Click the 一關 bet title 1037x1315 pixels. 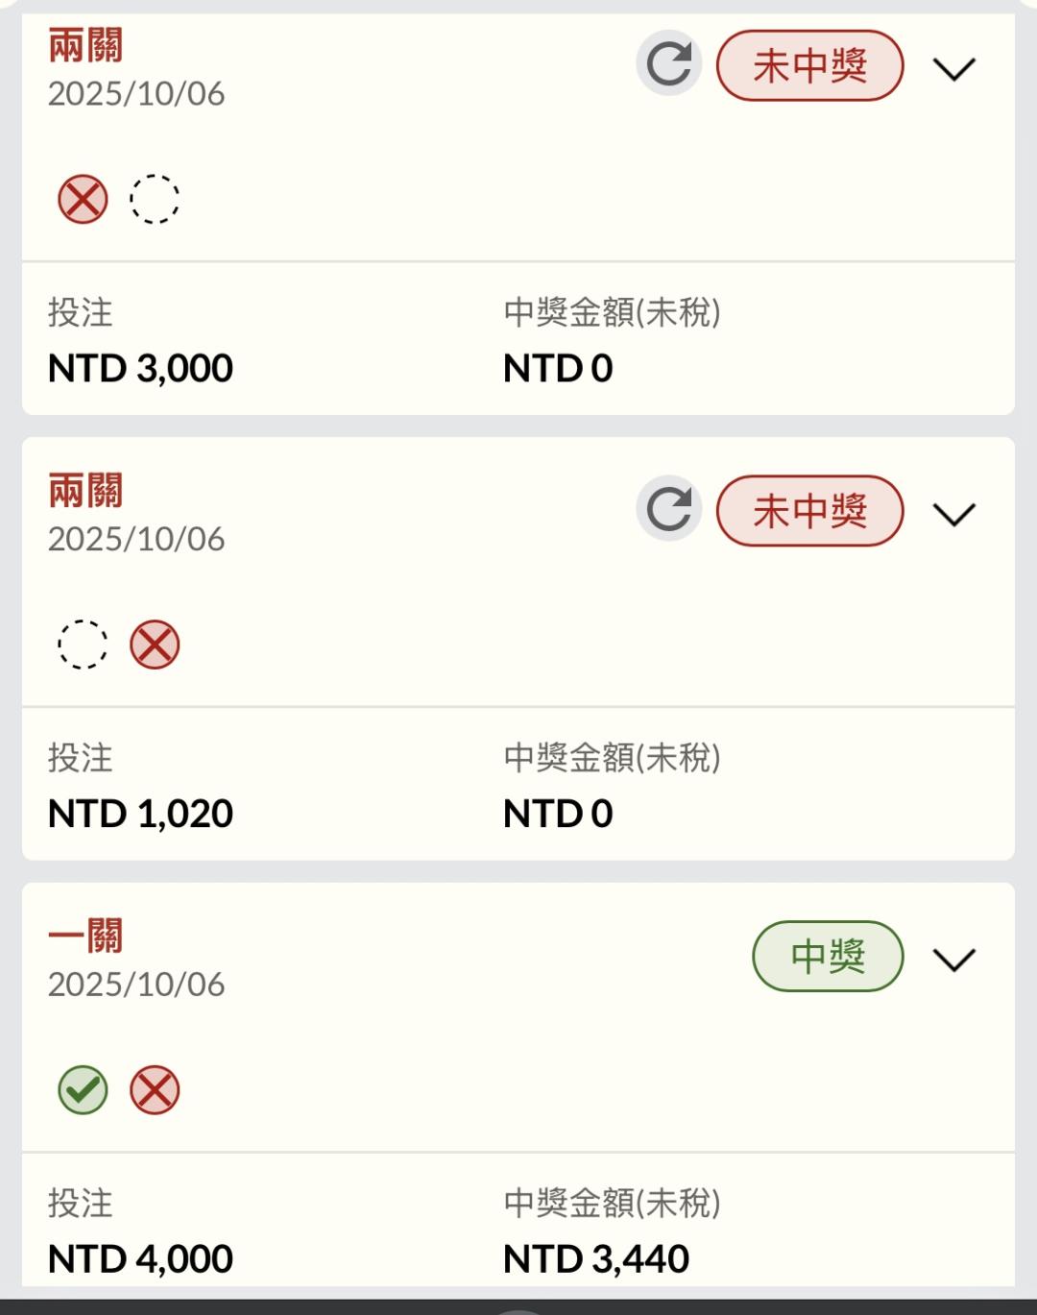[85, 936]
